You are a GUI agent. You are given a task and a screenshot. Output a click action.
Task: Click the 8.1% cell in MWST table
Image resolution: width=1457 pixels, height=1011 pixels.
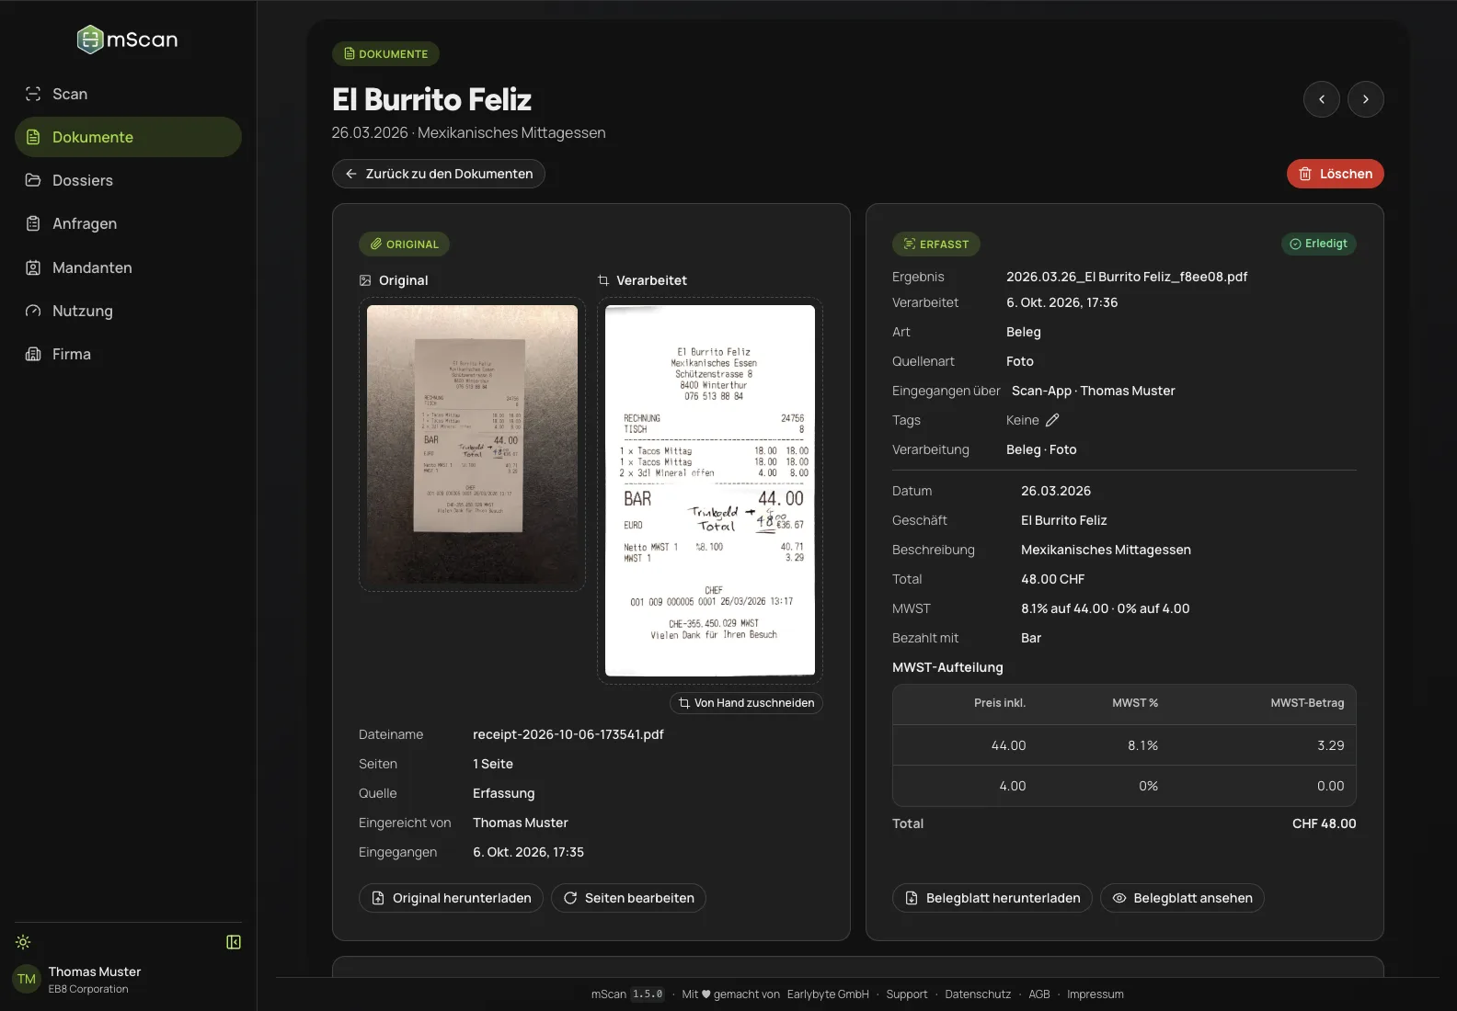click(1143, 745)
